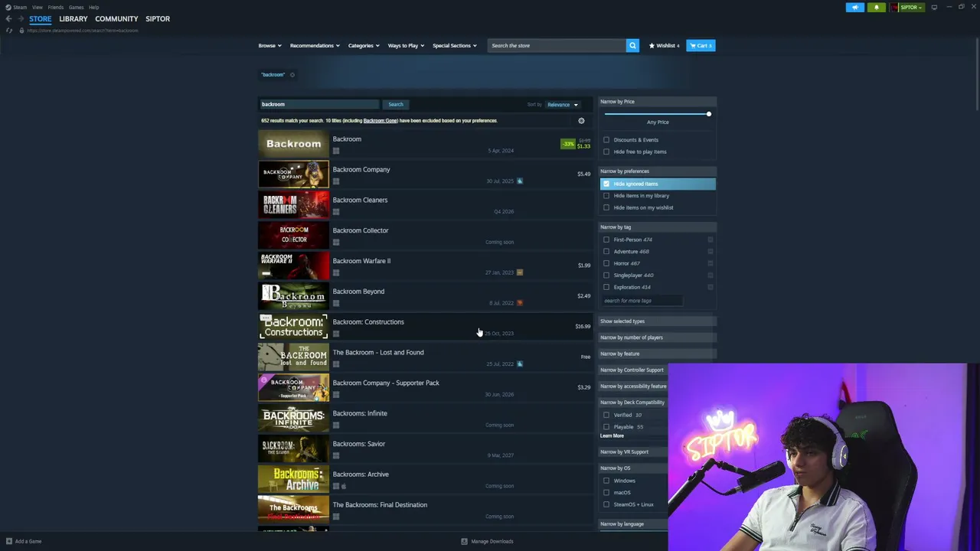Focus the Search the store field
980x551 pixels.
[x=557, y=45]
